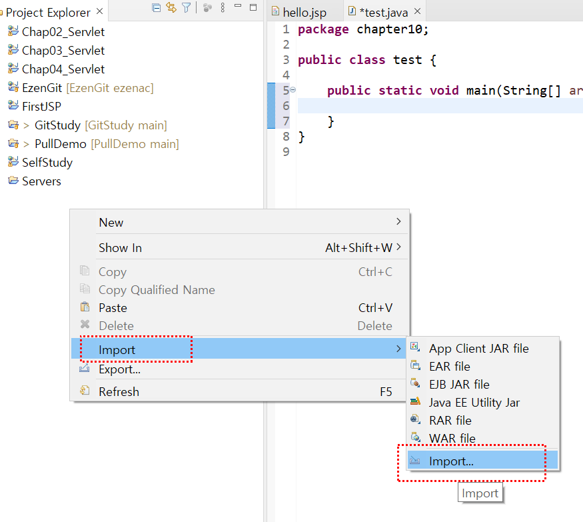Click RAR file icon
Screen dimensions: 583x522
coord(415,419)
